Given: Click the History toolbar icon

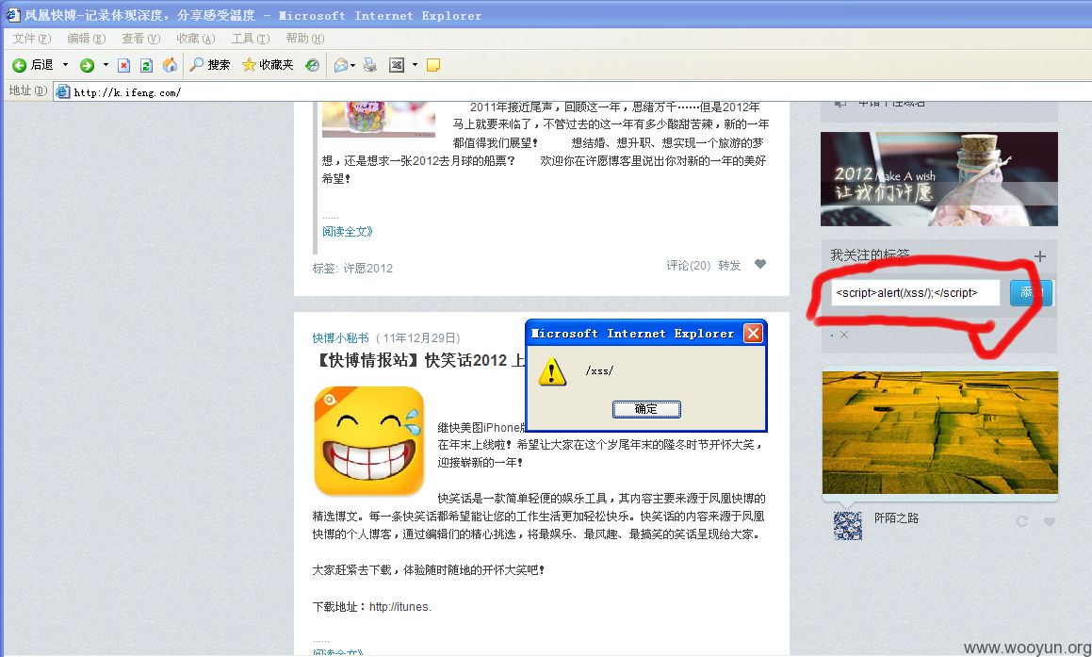Looking at the screenshot, I should [312, 65].
